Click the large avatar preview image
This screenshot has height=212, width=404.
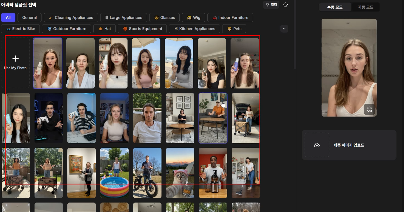349,68
